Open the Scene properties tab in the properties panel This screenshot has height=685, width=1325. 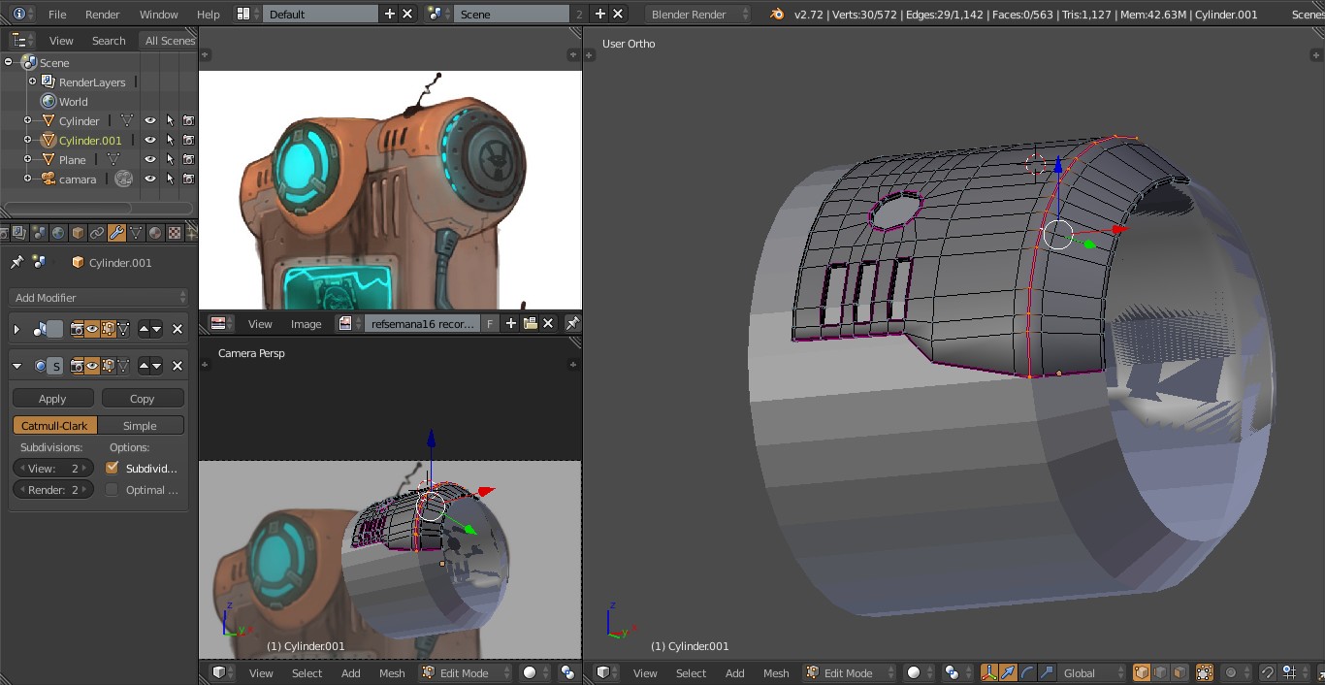pos(39,233)
